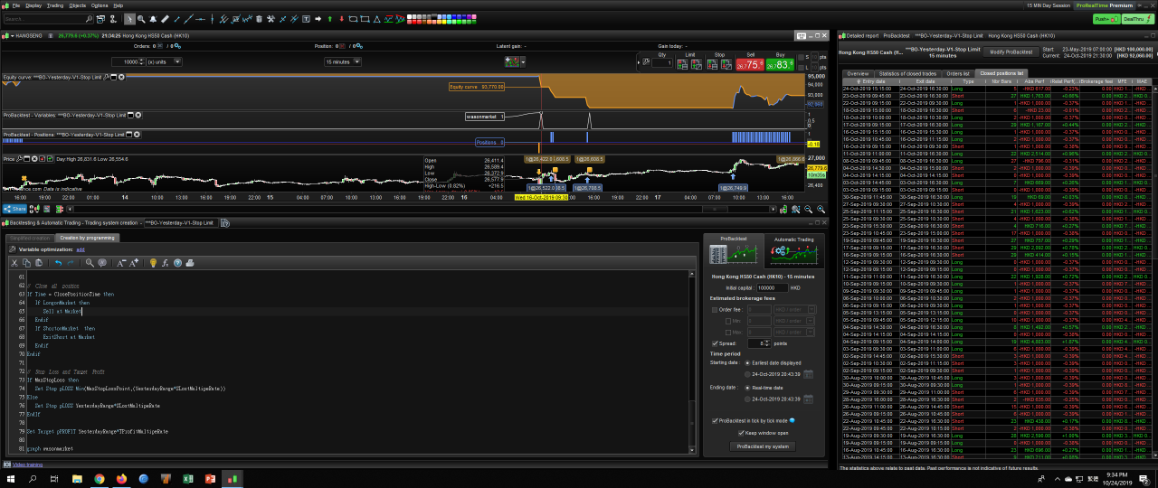Open the Display menu
This screenshot has height=488, width=1158.
coord(33,5)
